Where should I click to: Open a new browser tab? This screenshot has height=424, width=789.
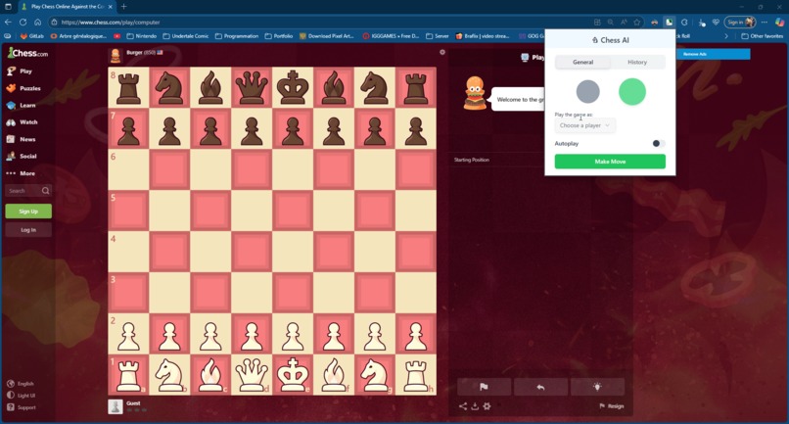[123, 7]
